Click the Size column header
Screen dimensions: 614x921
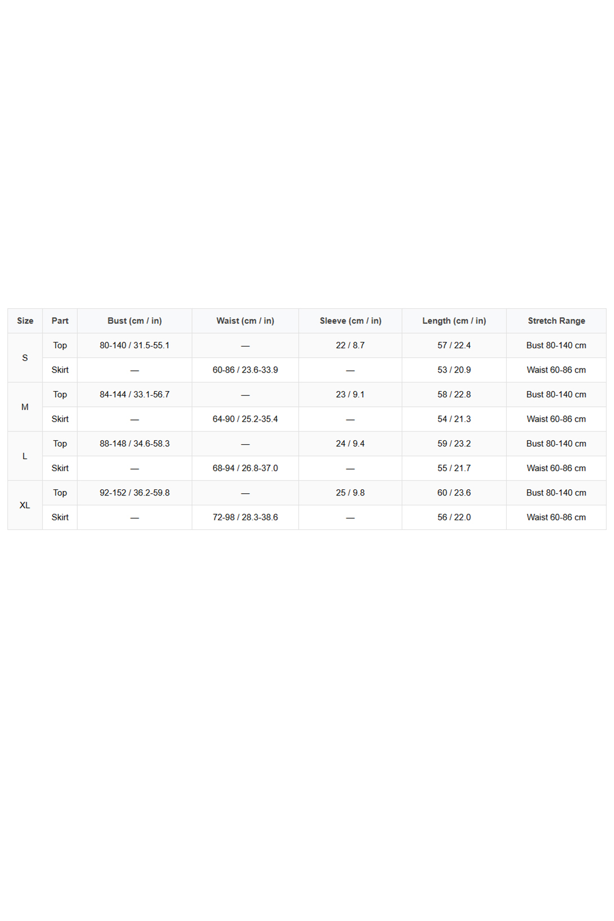25,321
